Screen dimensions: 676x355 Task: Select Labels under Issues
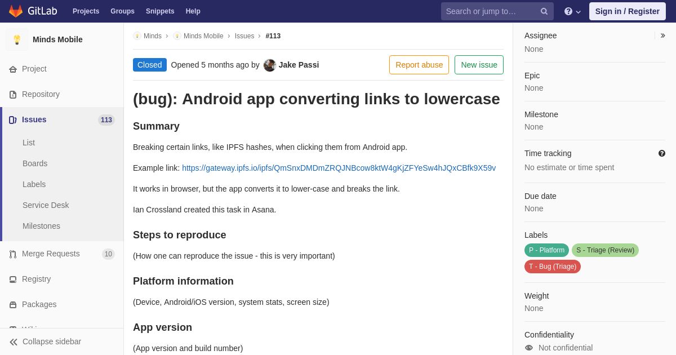pyautogui.click(x=34, y=184)
